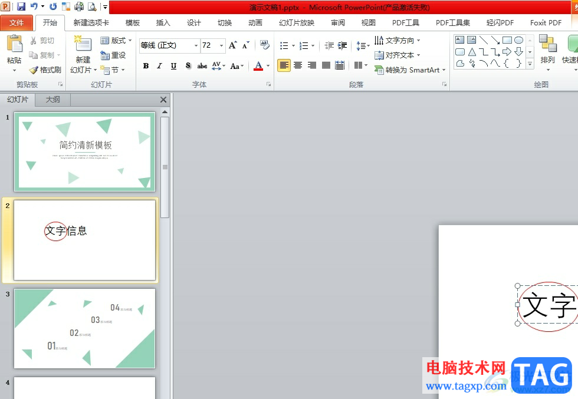This screenshot has height=399, width=578.
Task: Toggle Underline formatting
Action: point(173,66)
